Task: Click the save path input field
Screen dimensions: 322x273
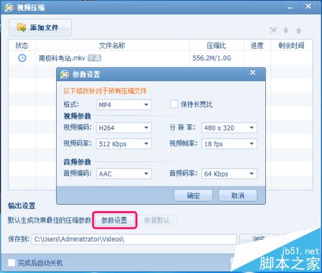Action: coord(134,239)
